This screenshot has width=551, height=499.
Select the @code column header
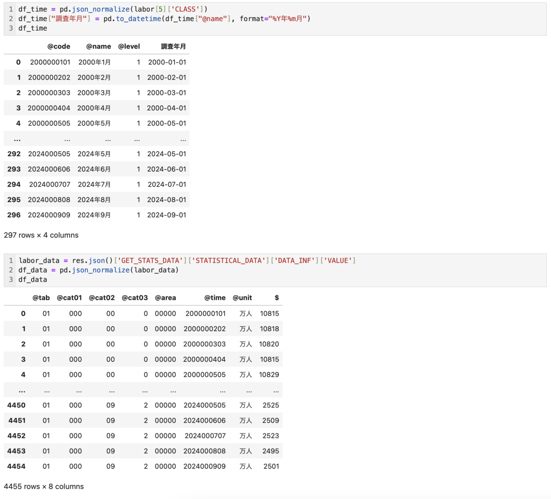click(59, 46)
